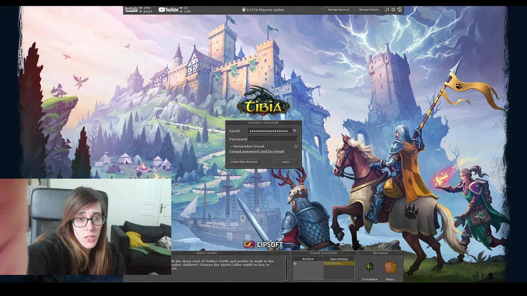Click the CipSoft logo
Screen dimensions: 527x296
[x=263, y=245]
